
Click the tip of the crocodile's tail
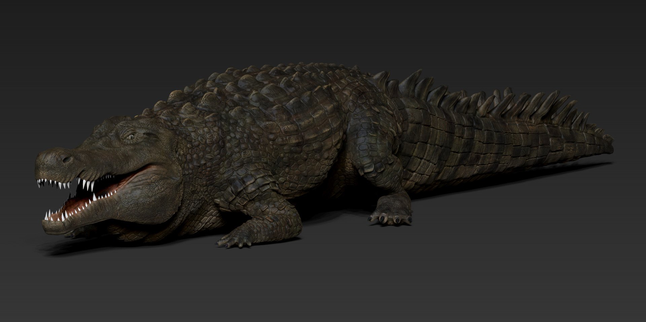[x=608, y=138]
